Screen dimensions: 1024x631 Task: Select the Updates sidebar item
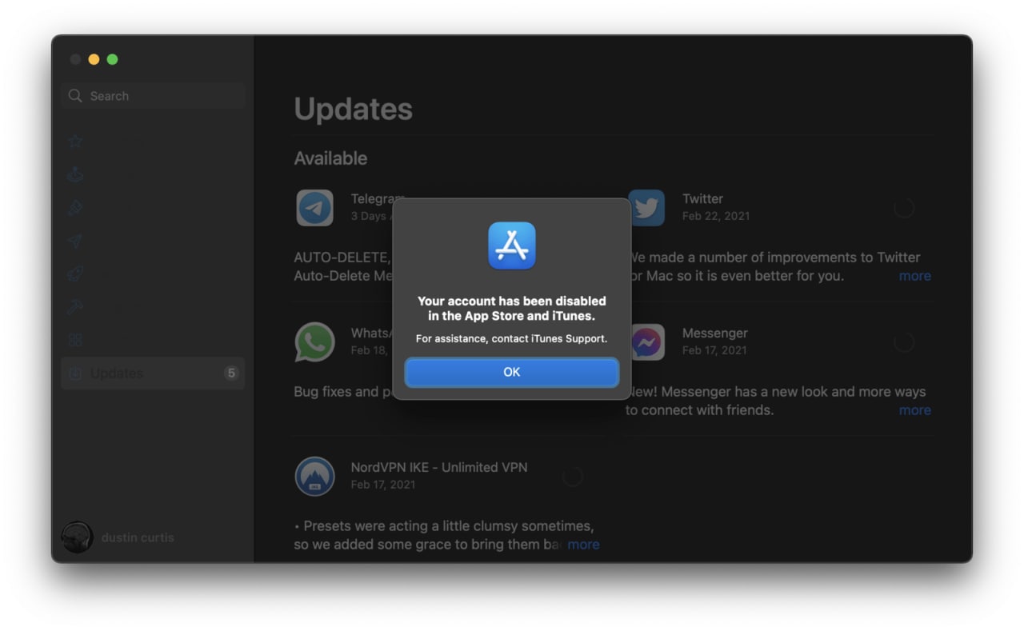153,373
